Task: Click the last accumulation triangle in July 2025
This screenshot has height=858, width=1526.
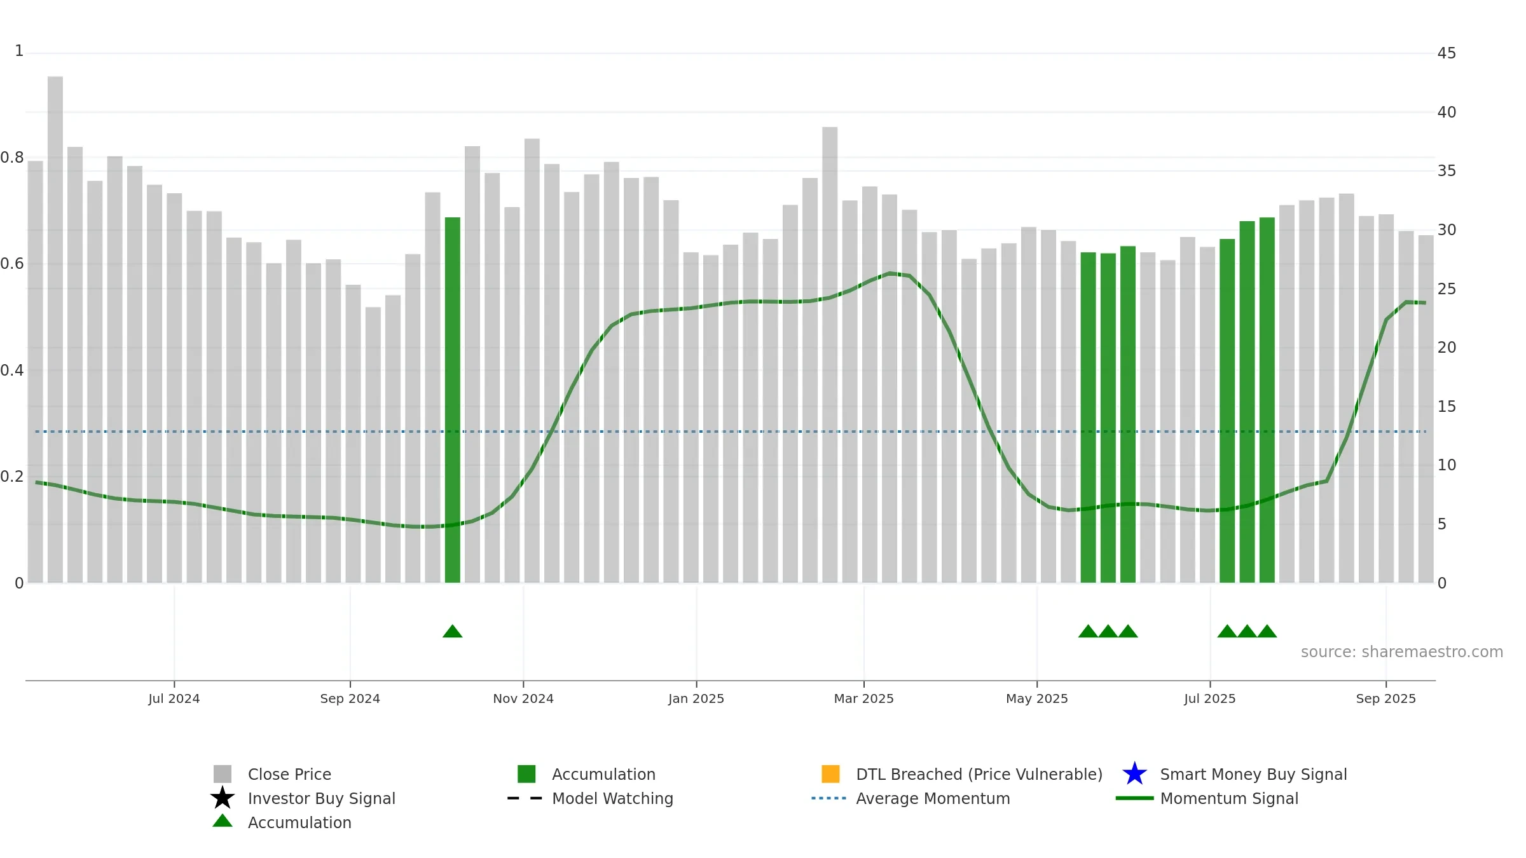Action: (x=1267, y=631)
